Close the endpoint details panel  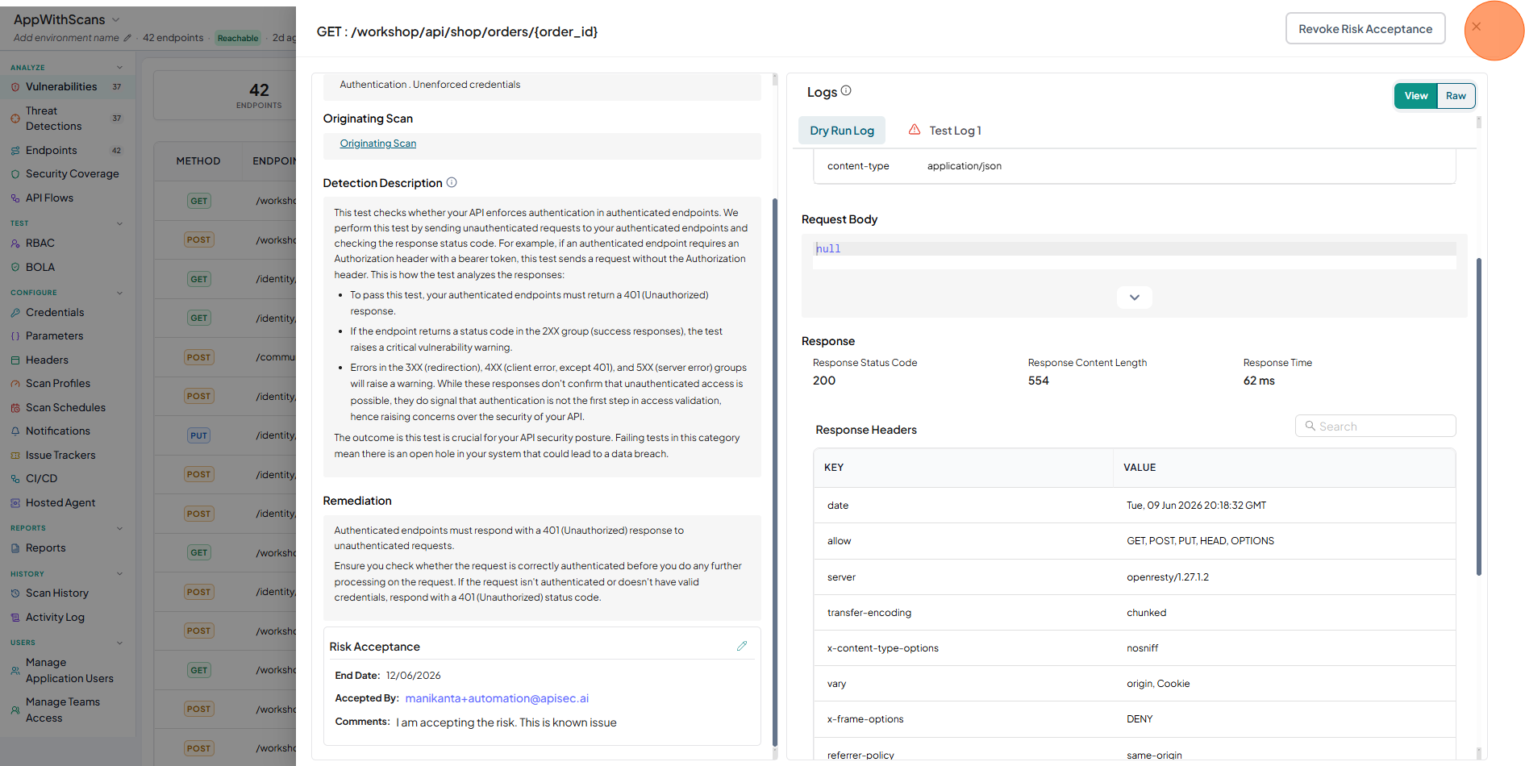click(x=1476, y=27)
